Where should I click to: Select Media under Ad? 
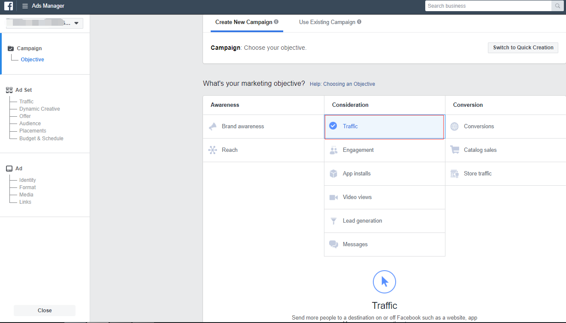tap(26, 195)
